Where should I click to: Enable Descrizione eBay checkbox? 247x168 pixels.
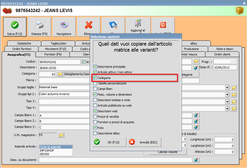click(95, 133)
